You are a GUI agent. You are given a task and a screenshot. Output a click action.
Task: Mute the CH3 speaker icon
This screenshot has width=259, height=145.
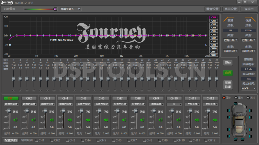(52, 120)
